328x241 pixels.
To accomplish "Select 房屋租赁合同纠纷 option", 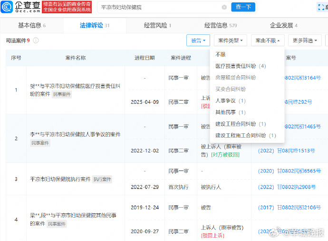I will coord(235,78).
